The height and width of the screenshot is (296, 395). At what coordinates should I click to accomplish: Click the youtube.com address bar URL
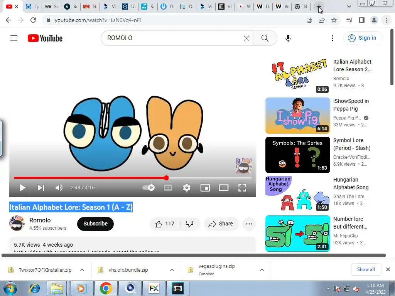98,20
